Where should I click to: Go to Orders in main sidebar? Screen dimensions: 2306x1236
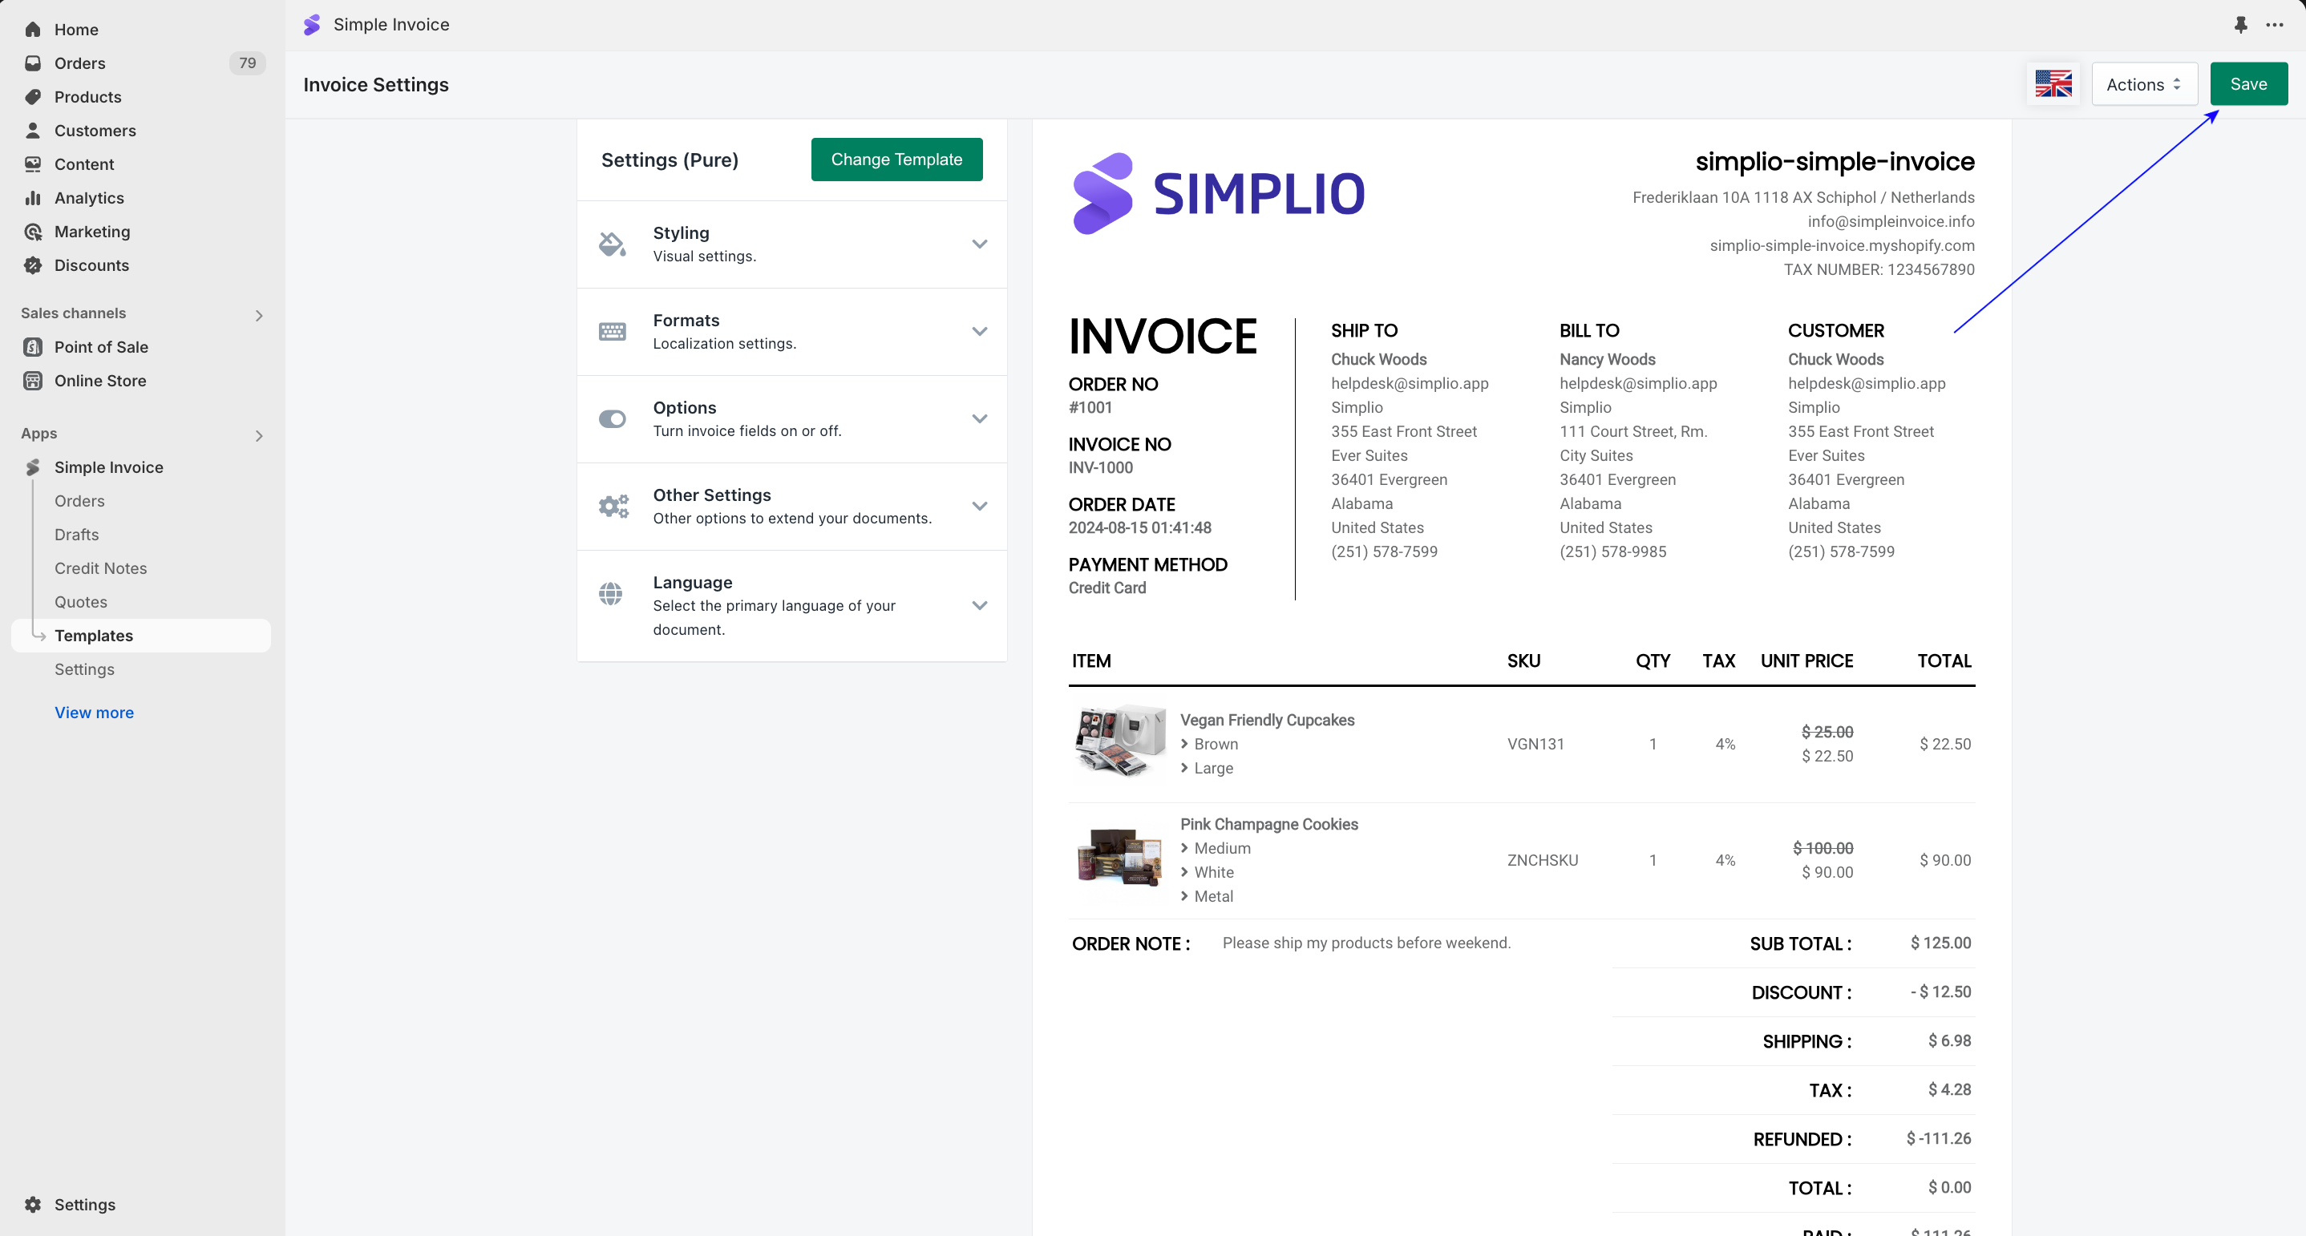pos(79,63)
